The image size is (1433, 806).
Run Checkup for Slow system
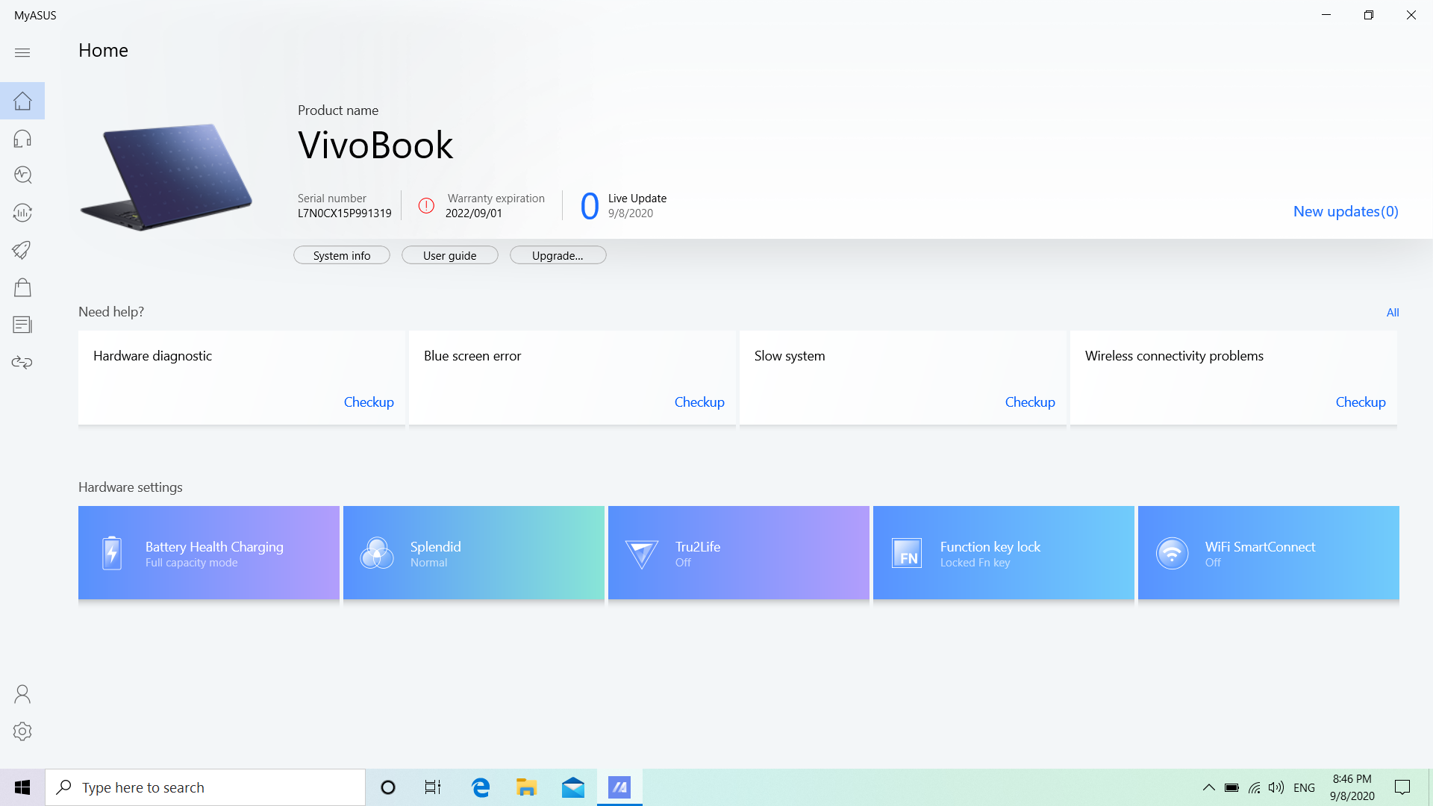(x=1030, y=402)
